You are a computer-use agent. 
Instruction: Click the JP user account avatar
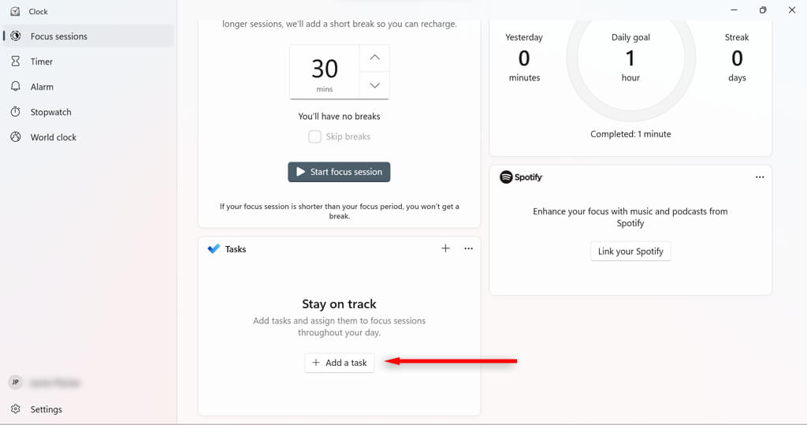point(15,382)
